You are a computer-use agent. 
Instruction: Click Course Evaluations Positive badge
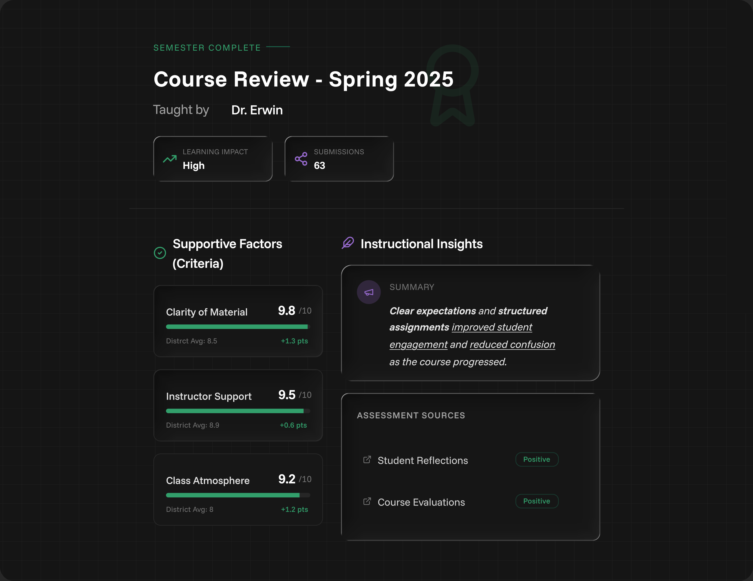pyautogui.click(x=536, y=501)
